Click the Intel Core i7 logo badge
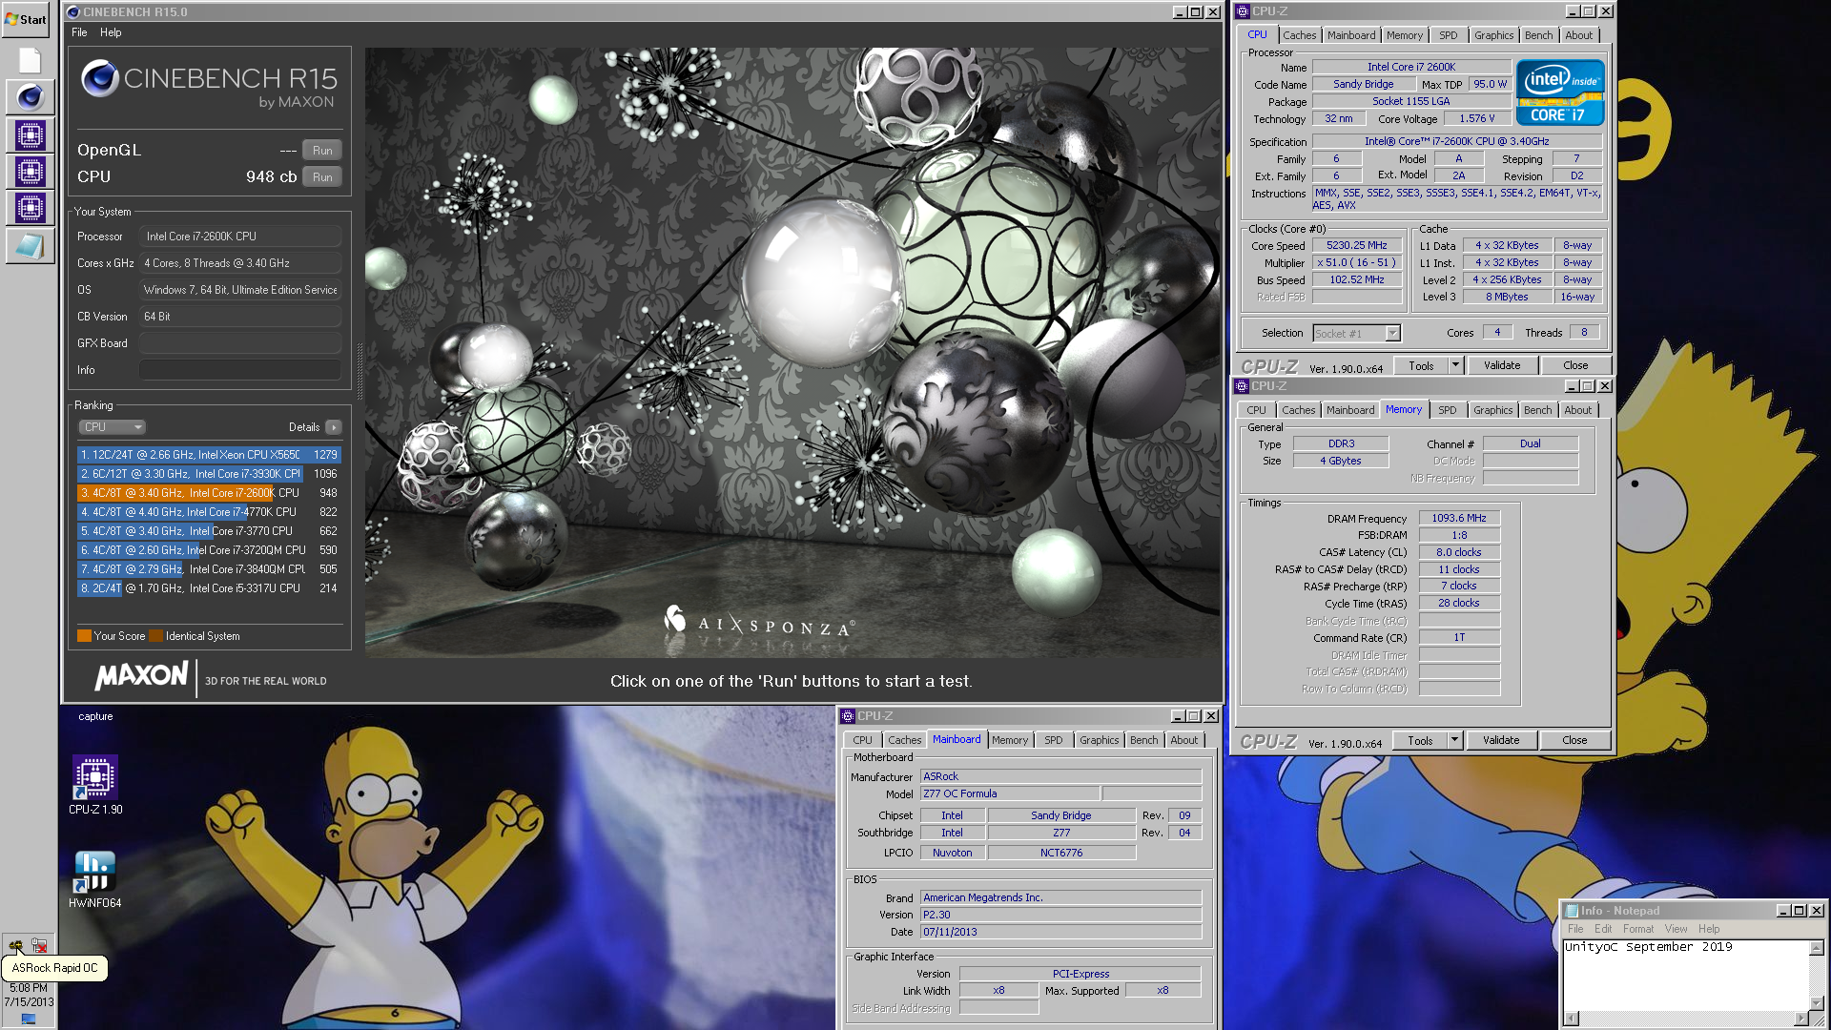Screen dimensions: 1831x1030 pyautogui.click(x=1559, y=93)
